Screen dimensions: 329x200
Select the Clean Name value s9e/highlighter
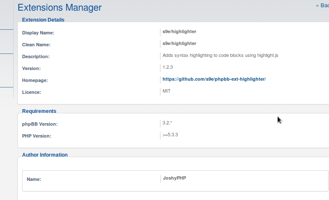(x=179, y=43)
